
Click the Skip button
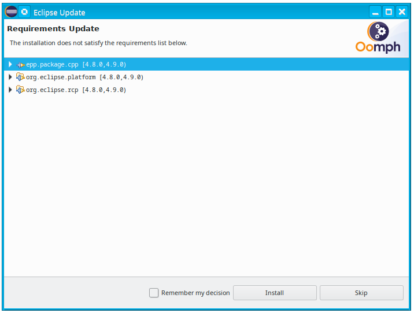click(x=361, y=293)
